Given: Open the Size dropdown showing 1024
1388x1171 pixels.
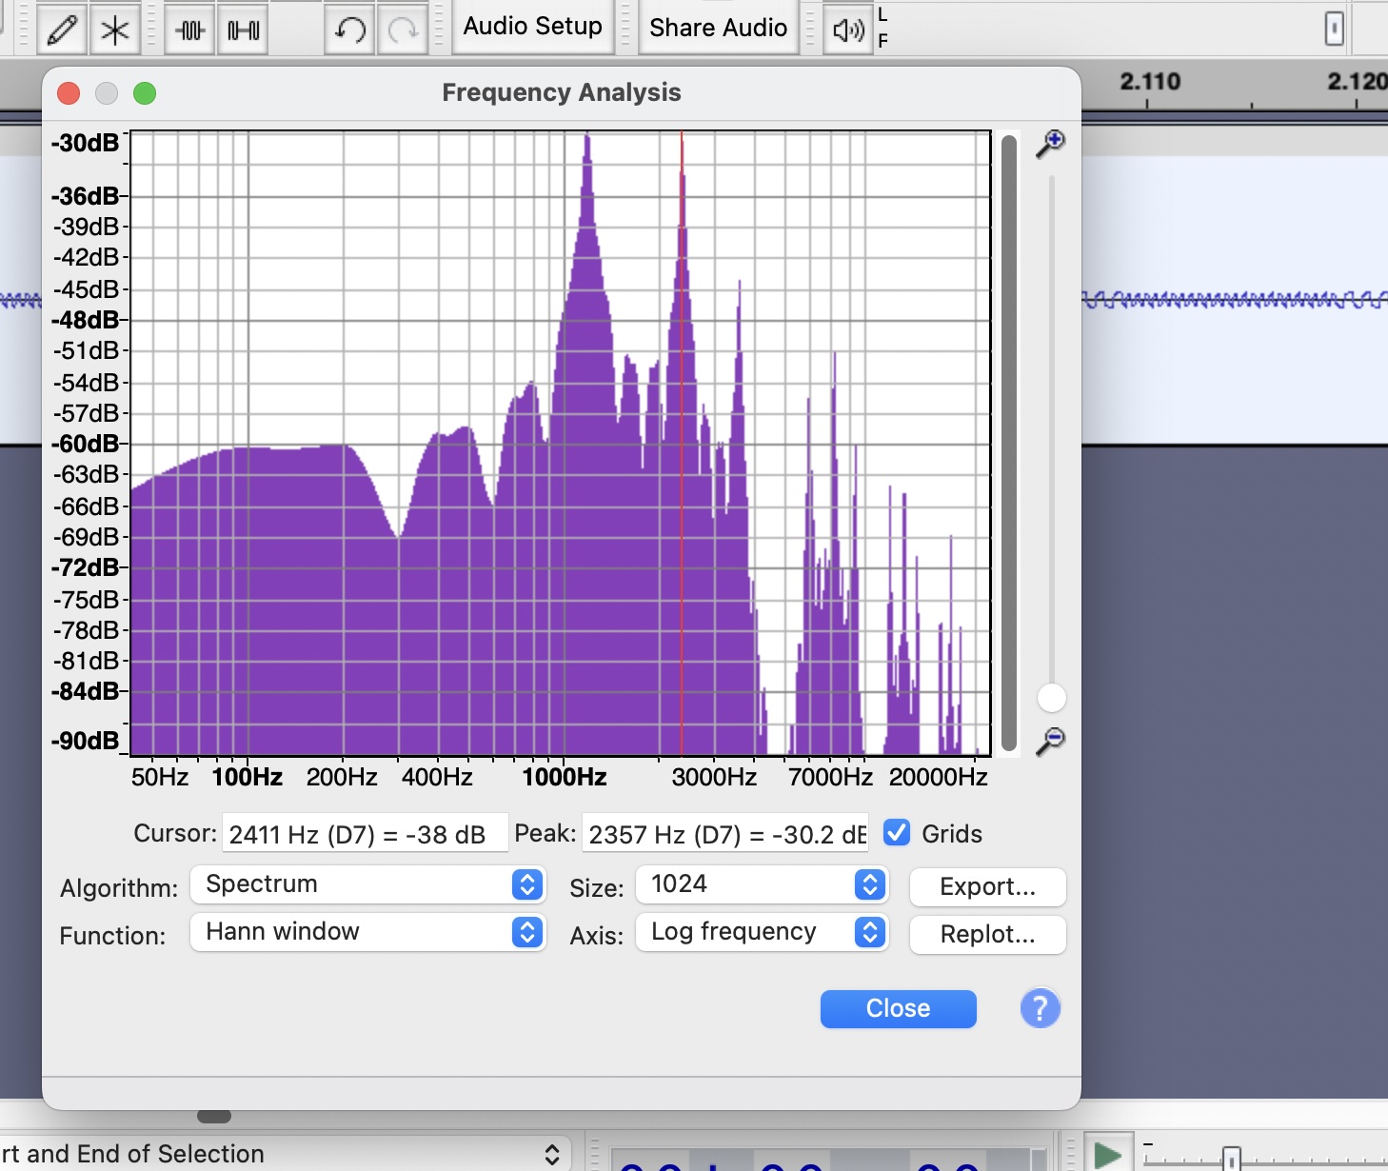Looking at the screenshot, I should pos(763,884).
